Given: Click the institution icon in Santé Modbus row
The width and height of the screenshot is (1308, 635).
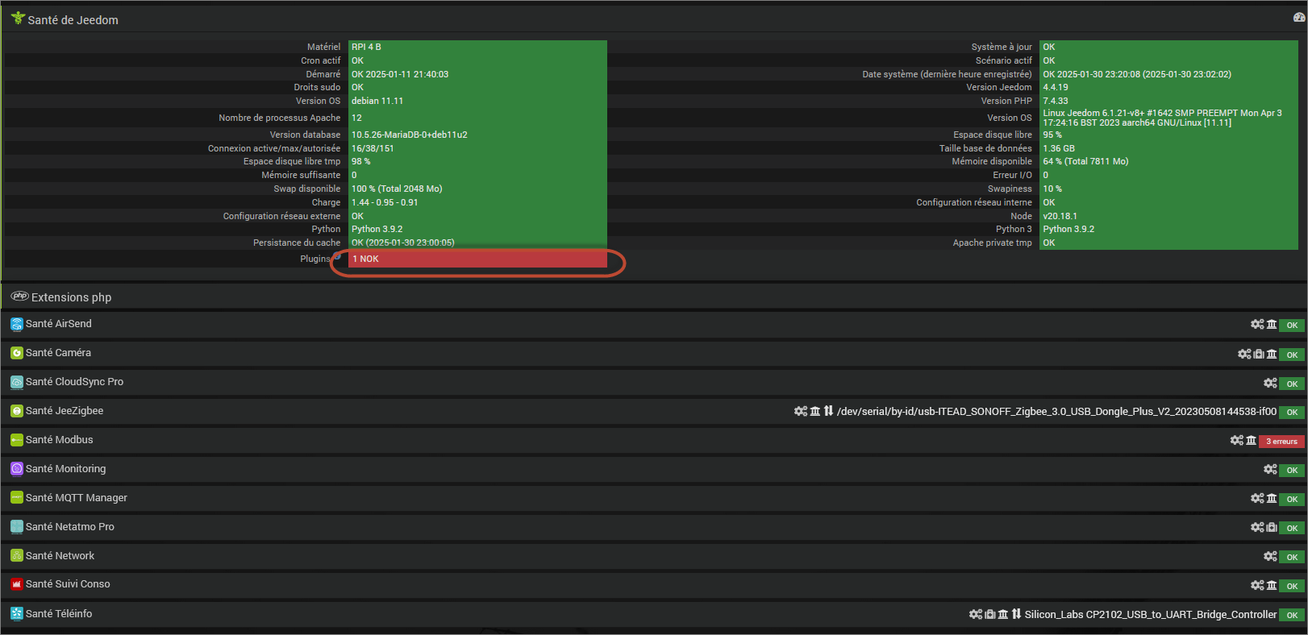Looking at the screenshot, I should (x=1252, y=440).
